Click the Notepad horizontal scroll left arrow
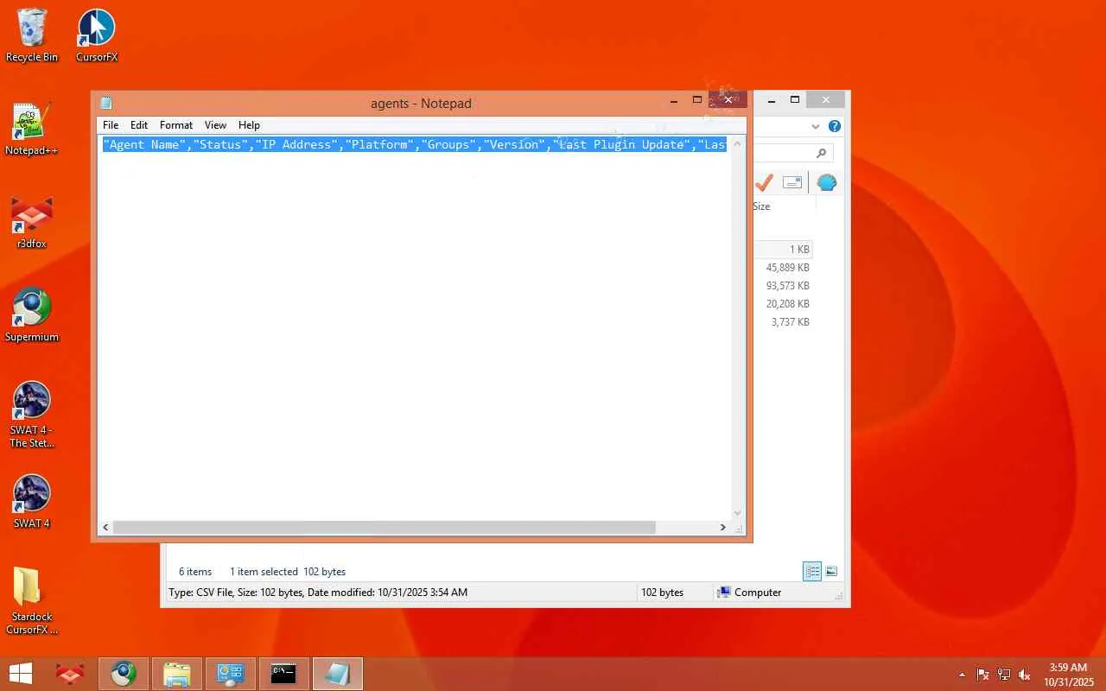 pyautogui.click(x=106, y=527)
